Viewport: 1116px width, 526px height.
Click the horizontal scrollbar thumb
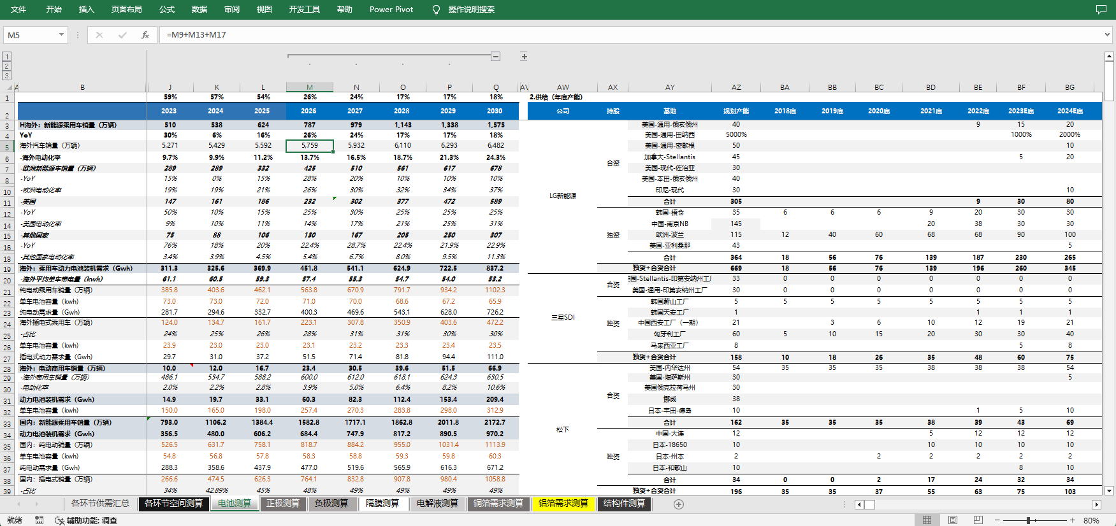point(869,504)
